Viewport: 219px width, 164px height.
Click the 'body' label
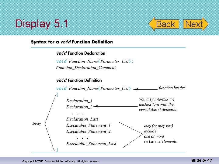coord(37,124)
